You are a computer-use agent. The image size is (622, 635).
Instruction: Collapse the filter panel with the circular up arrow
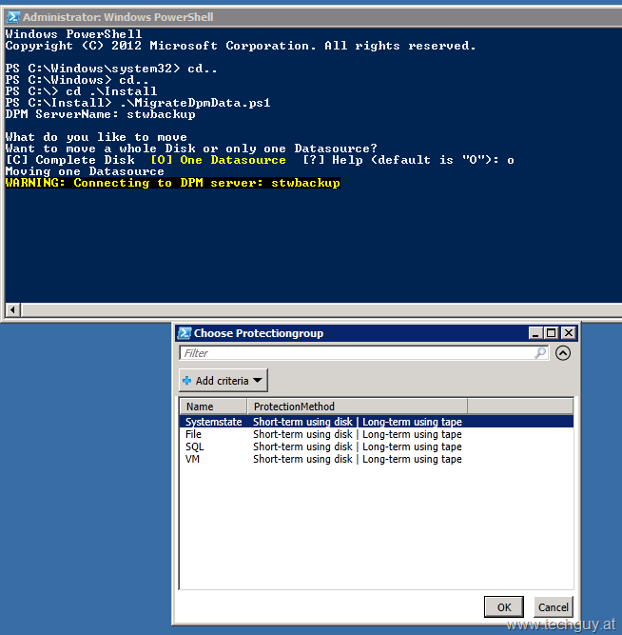[x=563, y=353]
